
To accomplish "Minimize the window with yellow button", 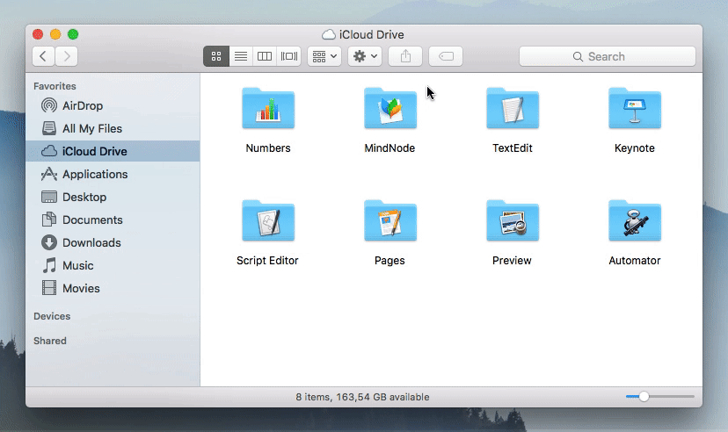I will 55,34.
